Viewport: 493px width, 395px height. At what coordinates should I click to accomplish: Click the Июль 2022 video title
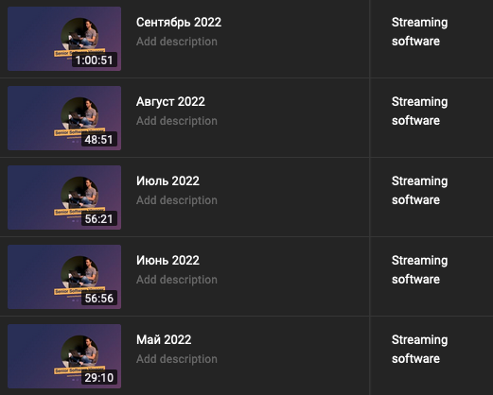click(167, 181)
